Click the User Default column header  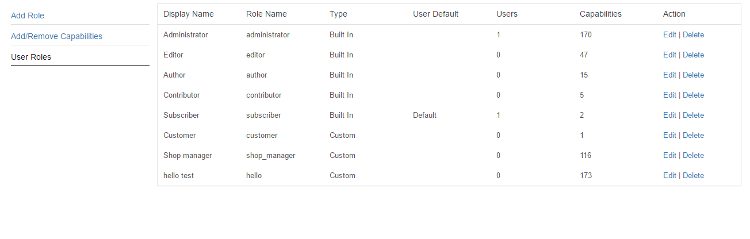coord(435,14)
